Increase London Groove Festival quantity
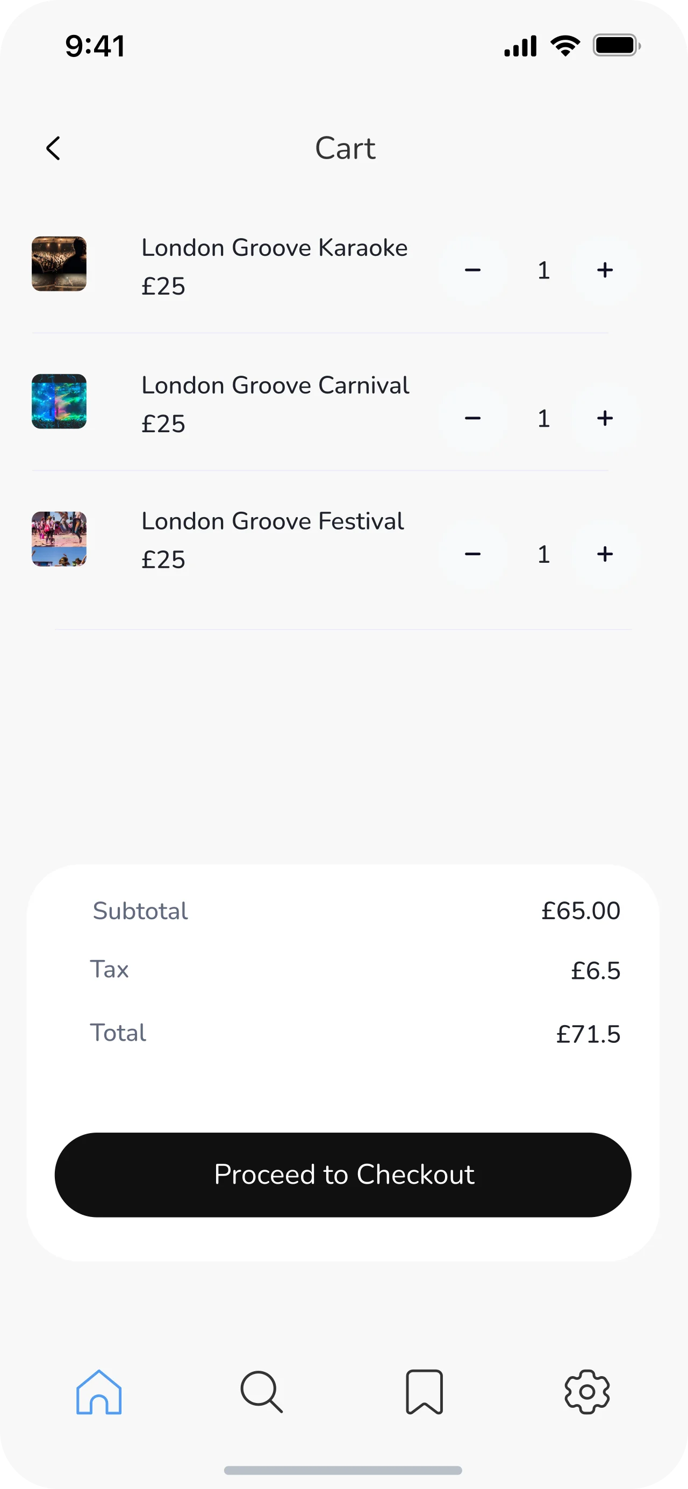 pos(605,554)
